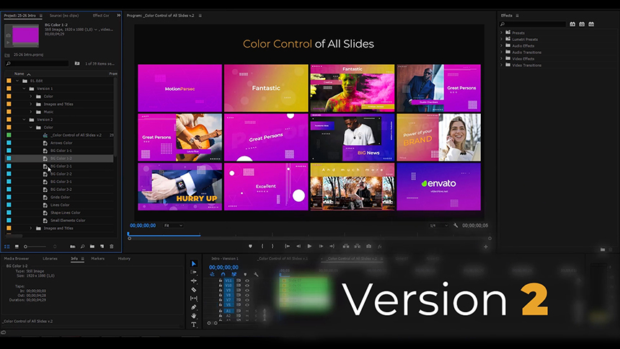The height and width of the screenshot is (349, 620).
Task: Delete item with Project panel trash icon
Action: pyautogui.click(x=111, y=246)
